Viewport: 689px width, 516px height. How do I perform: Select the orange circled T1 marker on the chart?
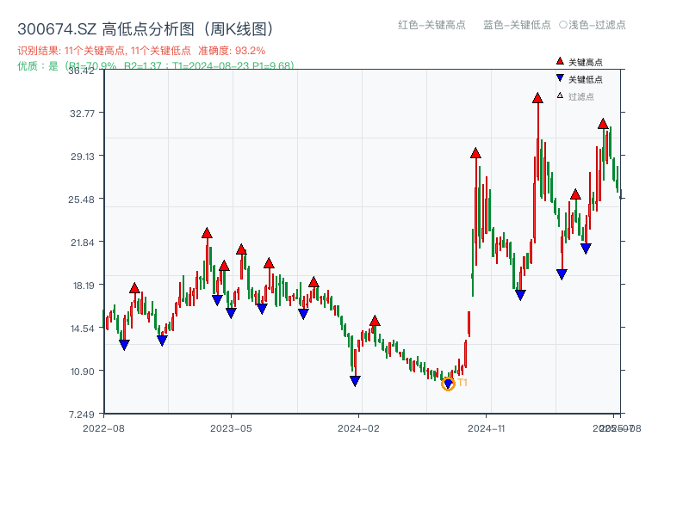pyautogui.click(x=449, y=383)
